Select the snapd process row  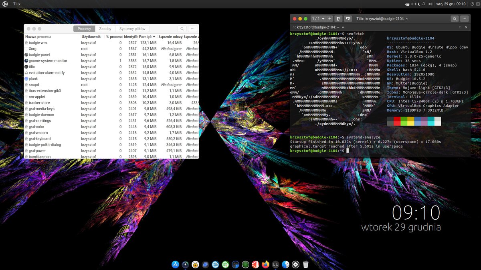[111, 85]
